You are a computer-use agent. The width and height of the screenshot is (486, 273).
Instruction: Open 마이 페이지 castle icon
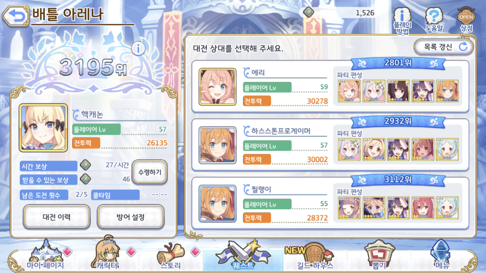tap(45, 254)
